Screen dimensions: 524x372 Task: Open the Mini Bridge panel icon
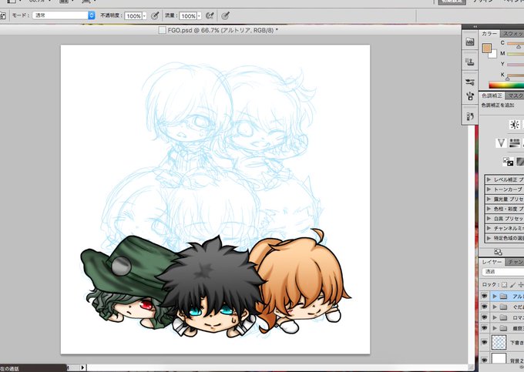[x=470, y=42]
